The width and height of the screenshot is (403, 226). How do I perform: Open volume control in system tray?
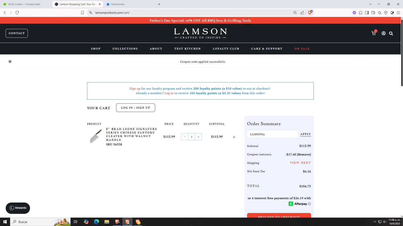click(x=385, y=222)
